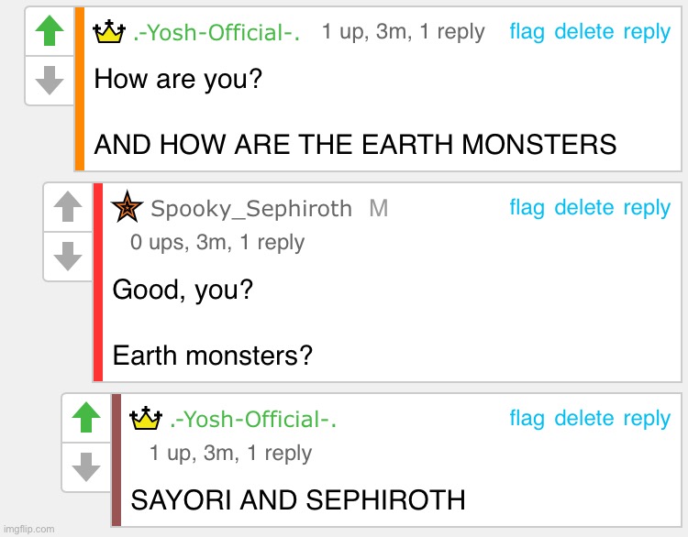Reply to Spooky_Sephiroth's comment
Viewport: 688px width, 537px height.
[647, 208]
